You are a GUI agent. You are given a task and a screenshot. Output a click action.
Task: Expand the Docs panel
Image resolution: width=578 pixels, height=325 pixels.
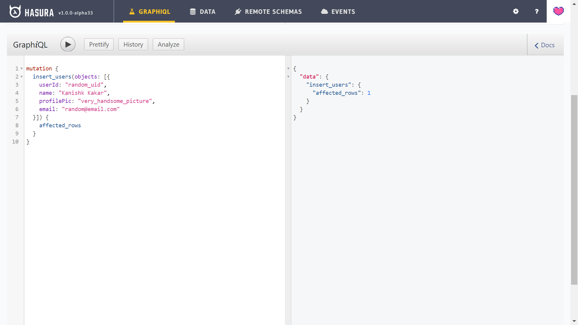(545, 45)
